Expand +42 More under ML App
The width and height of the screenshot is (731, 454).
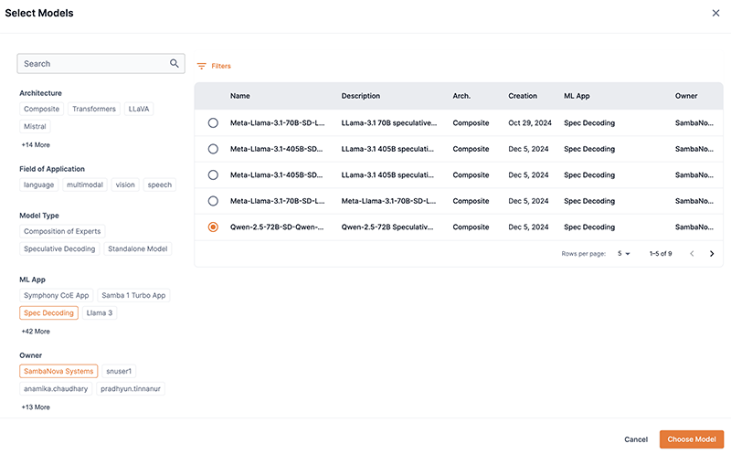point(36,331)
